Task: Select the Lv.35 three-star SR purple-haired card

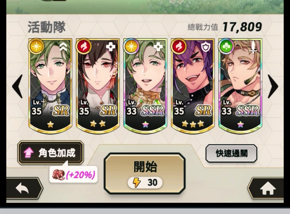Action: (x=193, y=85)
